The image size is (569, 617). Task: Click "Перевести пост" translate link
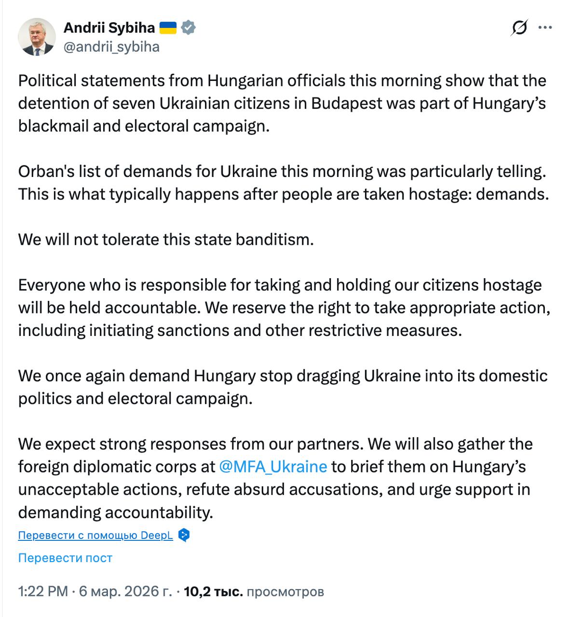click(65, 558)
